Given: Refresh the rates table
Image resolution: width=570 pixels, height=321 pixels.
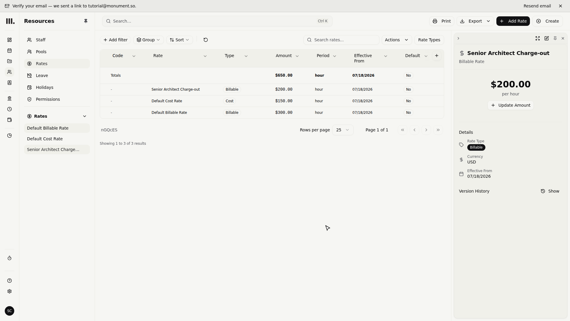Looking at the screenshot, I should click(x=206, y=40).
